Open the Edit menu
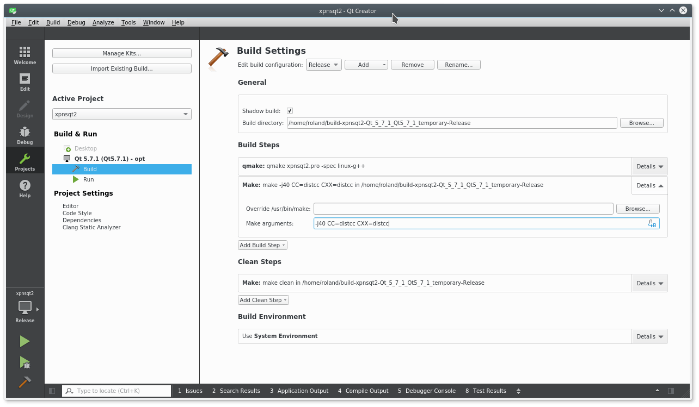The height and width of the screenshot is (407, 699). coord(34,22)
